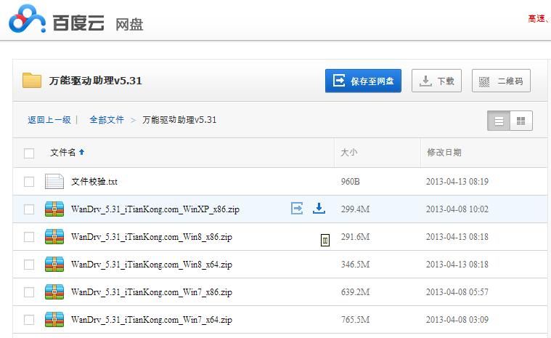Click the 346.5M size value
551x338 pixels.
pos(355,265)
